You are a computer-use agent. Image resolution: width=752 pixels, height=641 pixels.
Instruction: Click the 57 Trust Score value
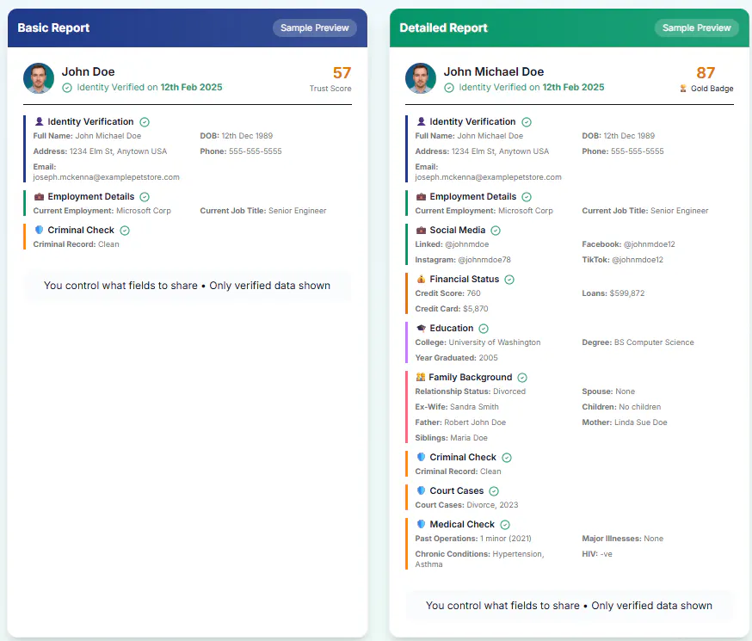click(x=342, y=72)
